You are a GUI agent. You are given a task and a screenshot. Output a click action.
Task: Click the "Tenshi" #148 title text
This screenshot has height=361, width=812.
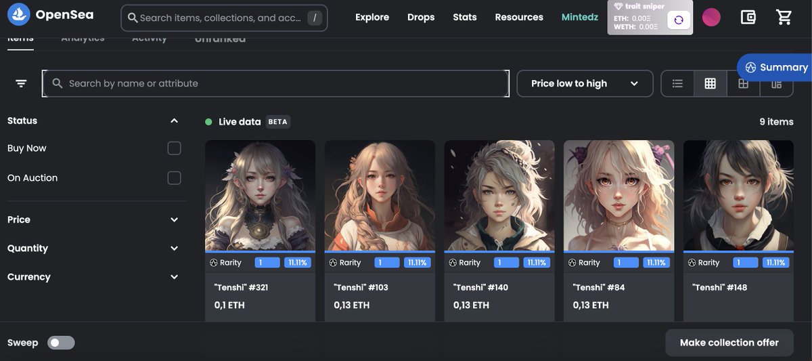pyautogui.click(x=719, y=287)
